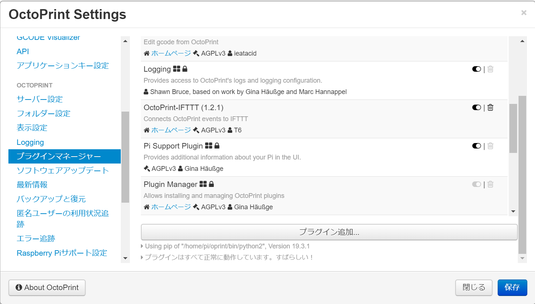Viewport: 535px width, 304px height.
Task: Toggle the Logging plugin switch
Action: tap(476, 69)
